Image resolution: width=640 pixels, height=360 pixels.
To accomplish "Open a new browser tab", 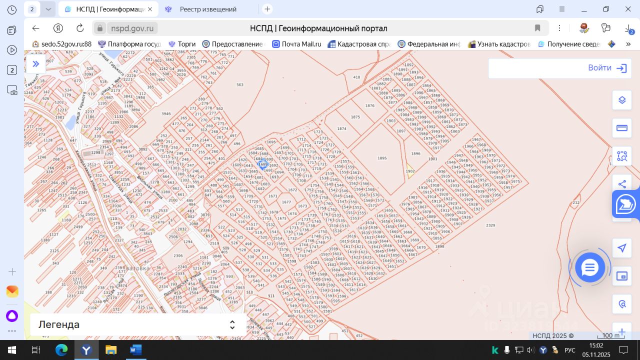I will point(267,9).
